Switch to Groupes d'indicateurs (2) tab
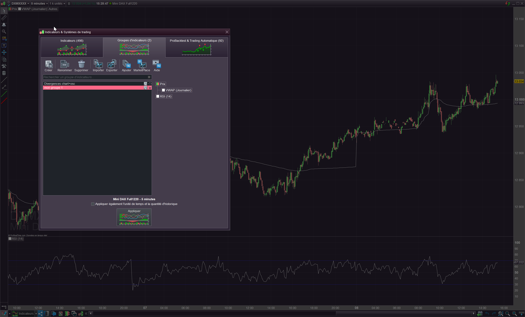 [x=134, y=47]
